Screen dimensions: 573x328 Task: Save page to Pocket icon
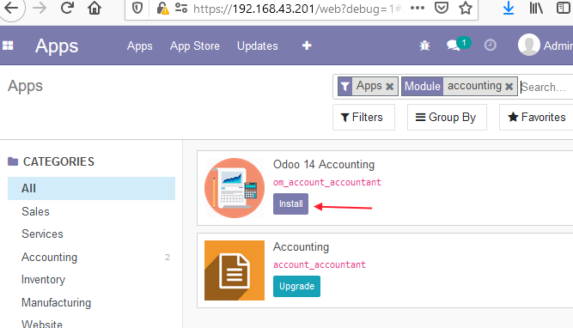tap(442, 8)
